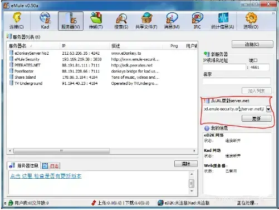Open the Messages (消息) toolbar icon
279x210 pixels.
tap(172, 21)
